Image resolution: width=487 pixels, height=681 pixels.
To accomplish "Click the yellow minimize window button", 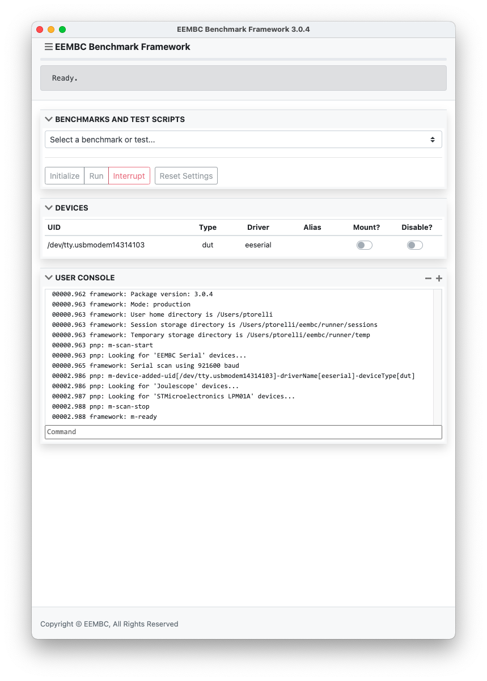I will coord(51,30).
